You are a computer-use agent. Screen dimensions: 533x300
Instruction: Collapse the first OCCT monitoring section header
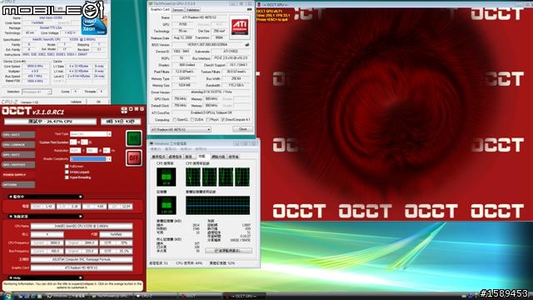pos(45,197)
